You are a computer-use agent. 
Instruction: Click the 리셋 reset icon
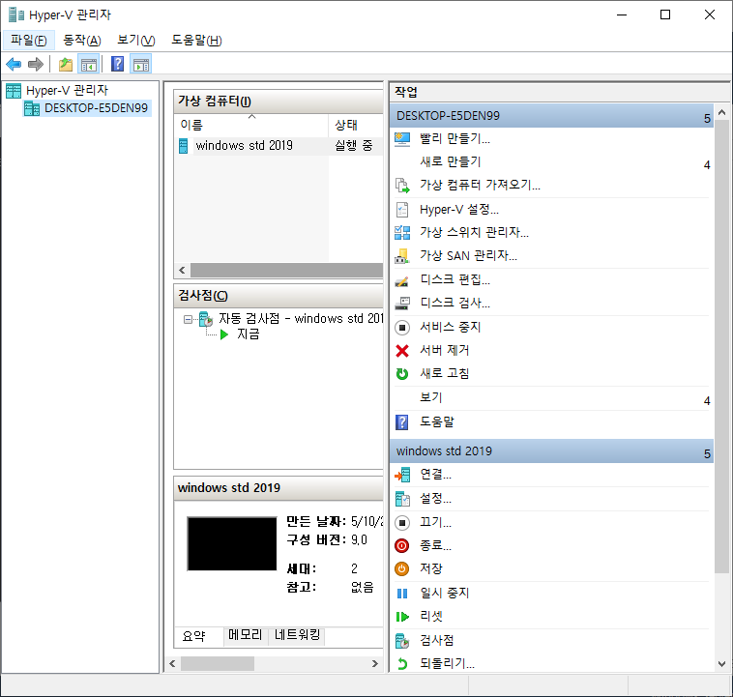(x=402, y=617)
